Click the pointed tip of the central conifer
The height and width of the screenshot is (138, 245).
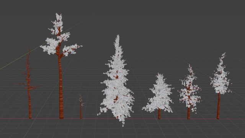click(x=118, y=38)
